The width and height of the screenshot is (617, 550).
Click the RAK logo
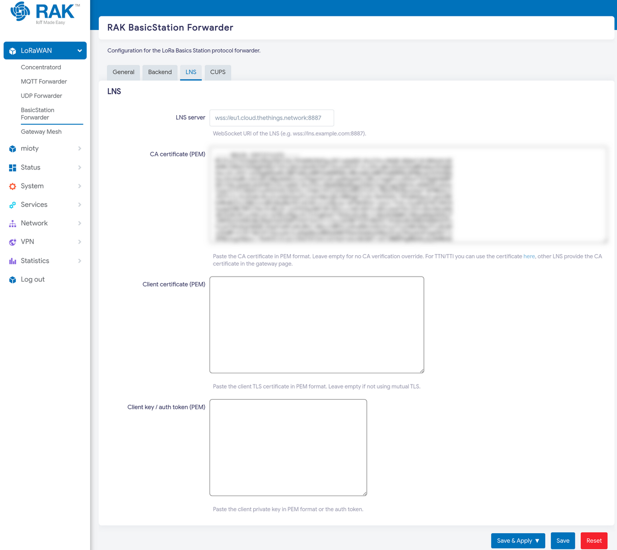[x=45, y=13]
